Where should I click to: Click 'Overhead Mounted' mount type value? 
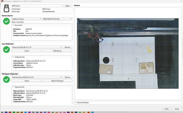(x=49, y=12)
